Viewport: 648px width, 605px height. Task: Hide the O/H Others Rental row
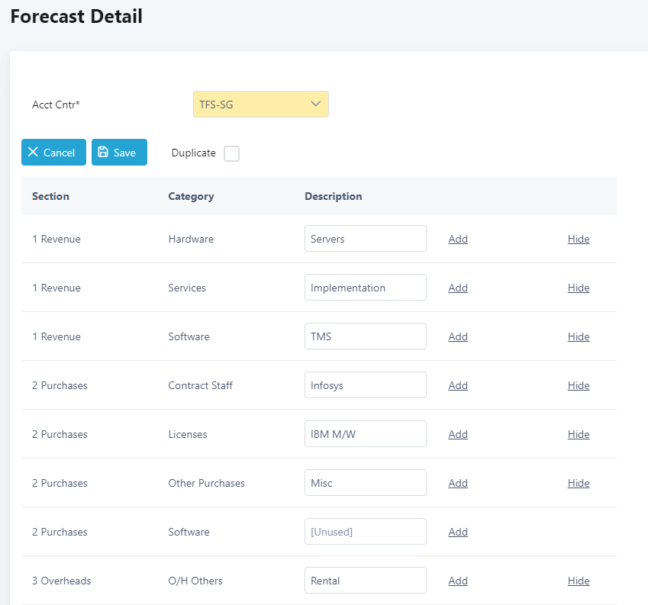click(x=579, y=581)
